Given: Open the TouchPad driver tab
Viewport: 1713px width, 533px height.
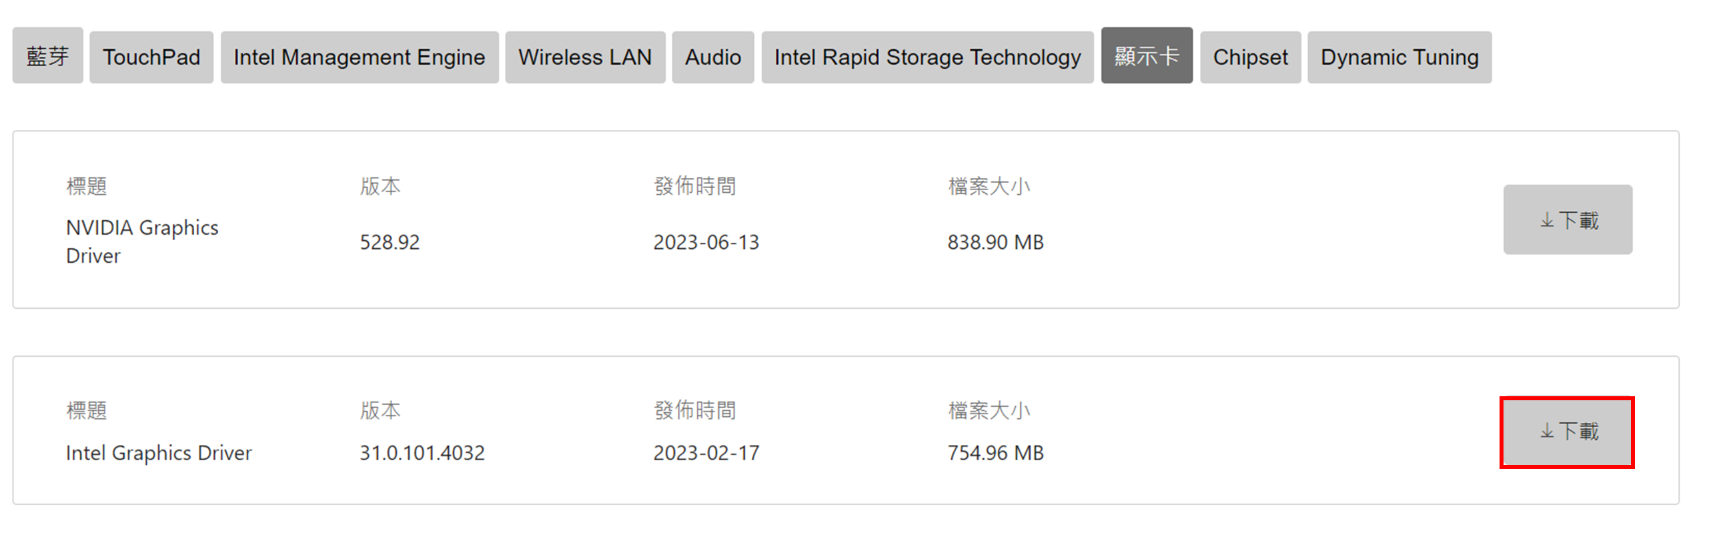Looking at the screenshot, I should coord(151,57).
